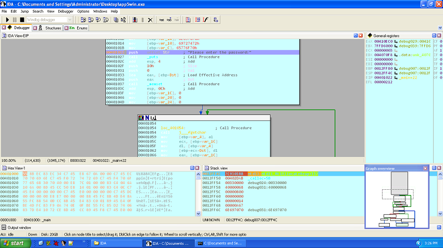The width and height of the screenshot is (443, 248).
Task: Select the highlighted 'push Str' instruction line
Action: [x=202, y=53]
